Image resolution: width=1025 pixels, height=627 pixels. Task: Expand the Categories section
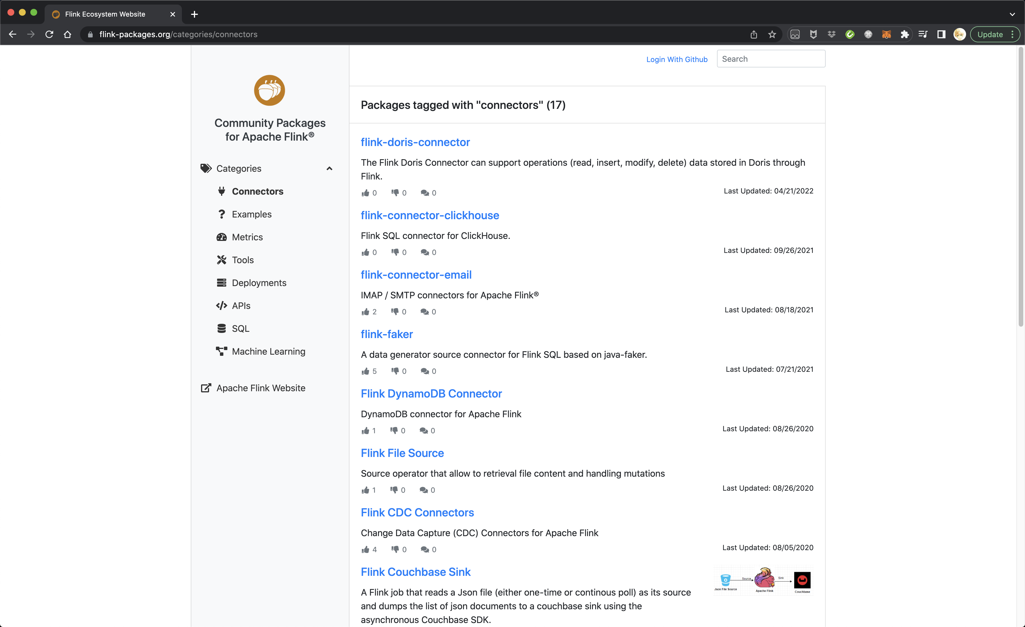tap(329, 169)
